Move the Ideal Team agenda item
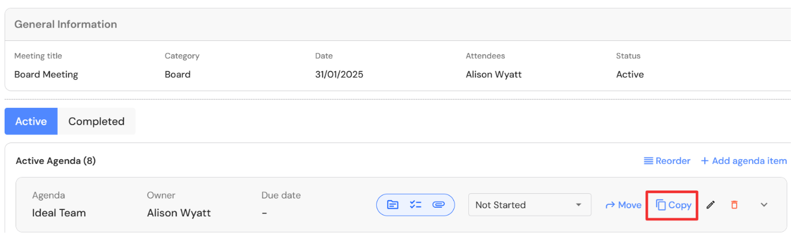Image resolution: width=807 pixels, height=240 pixels. pyautogui.click(x=623, y=205)
